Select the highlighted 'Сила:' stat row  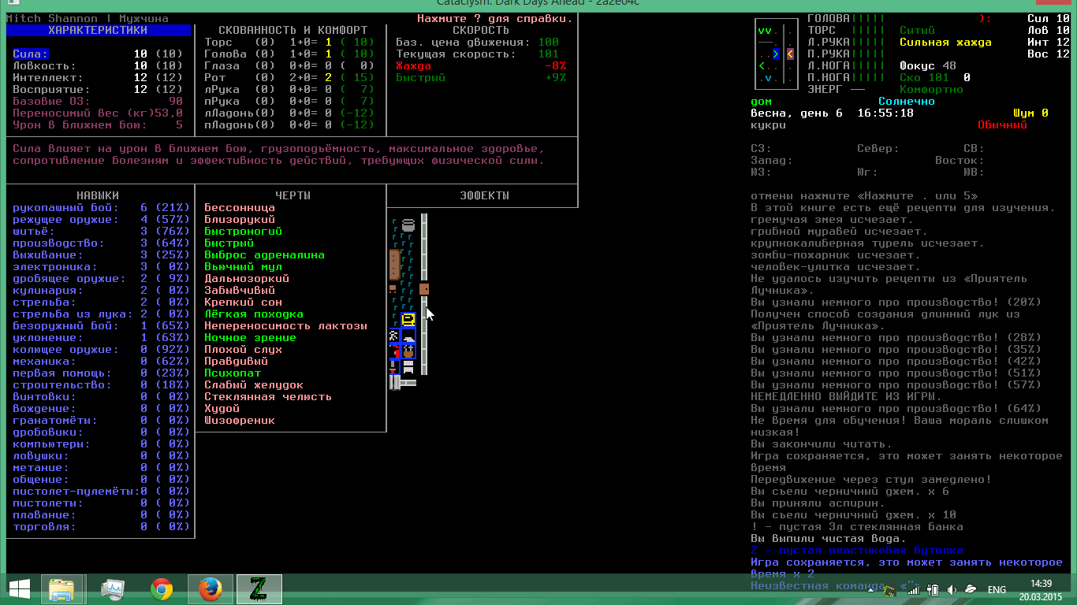(x=99, y=54)
